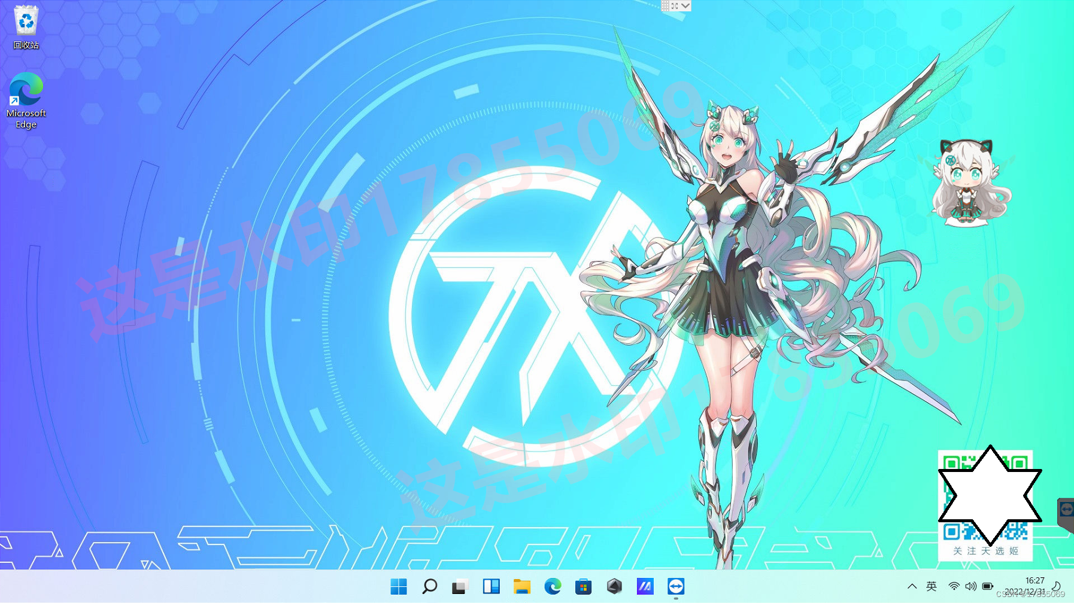
Task: Switch the 英 input method indicator
Action: point(932,586)
